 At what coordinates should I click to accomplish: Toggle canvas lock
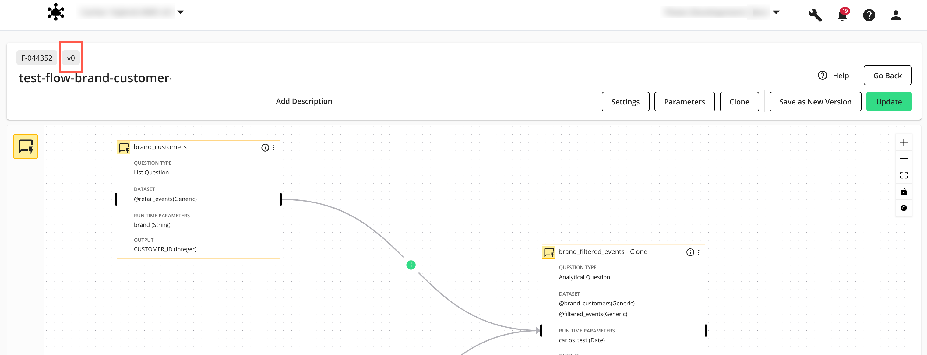click(x=903, y=192)
